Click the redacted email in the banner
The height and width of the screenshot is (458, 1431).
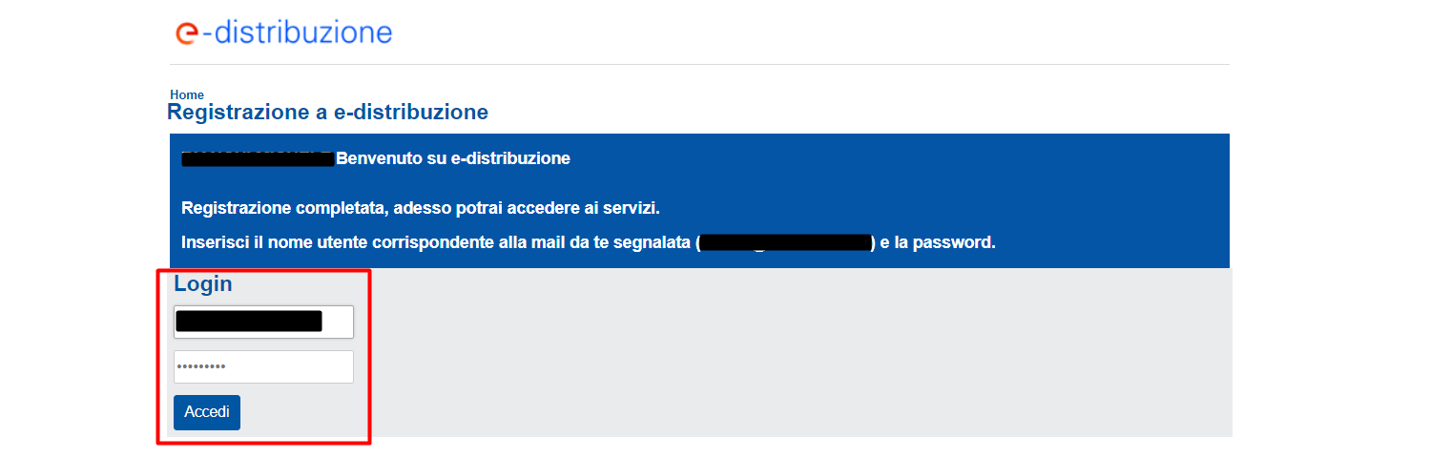tap(785, 242)
